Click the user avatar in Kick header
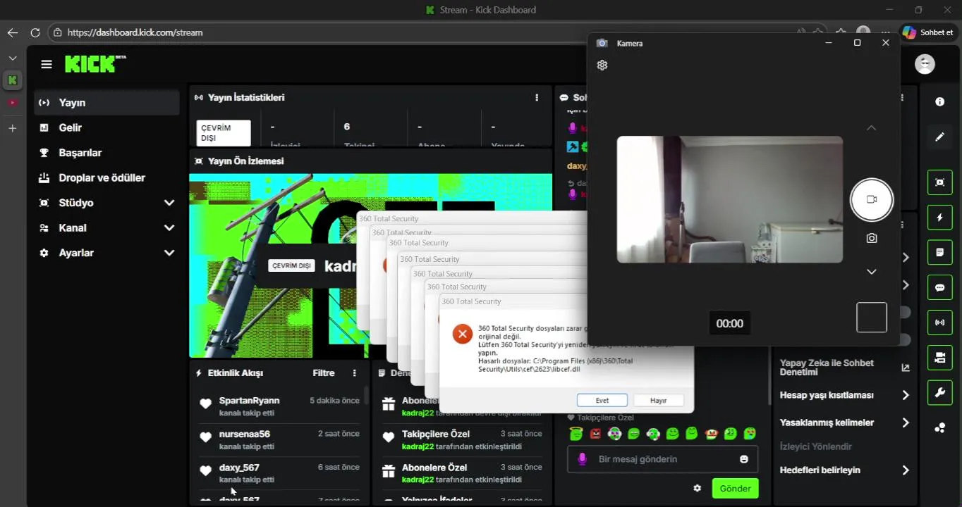This screenshot has width=962, height=507. pyautogui.click(x=925, y=64)
